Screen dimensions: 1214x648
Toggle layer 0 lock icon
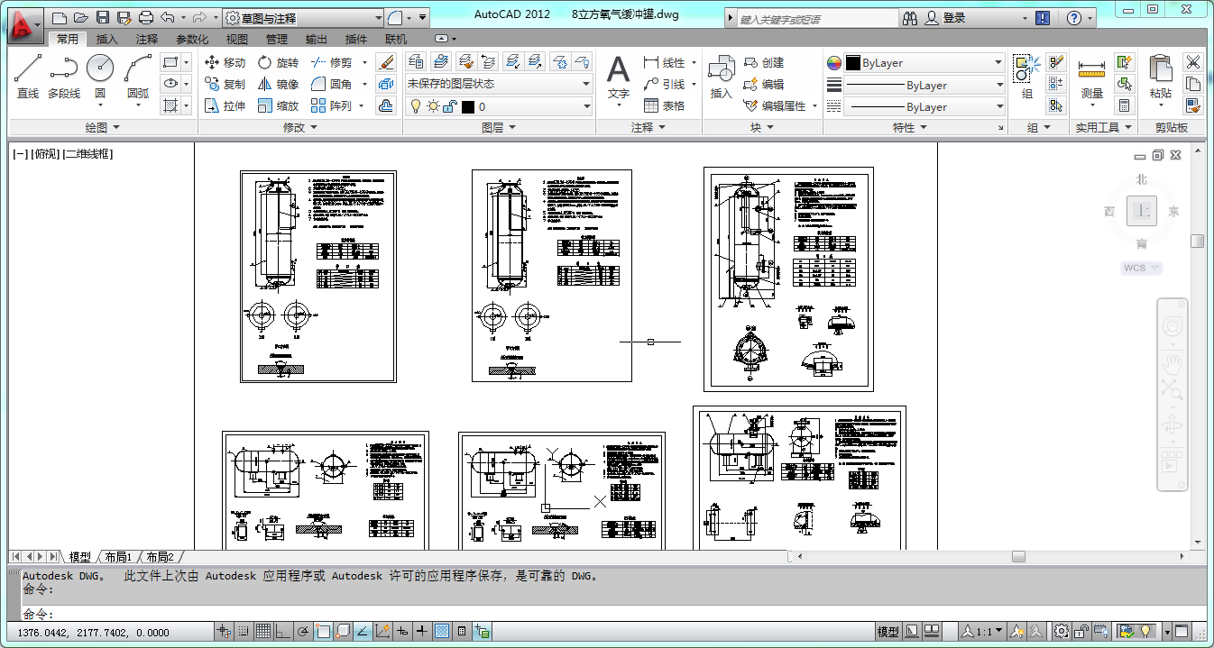point(448,106)
